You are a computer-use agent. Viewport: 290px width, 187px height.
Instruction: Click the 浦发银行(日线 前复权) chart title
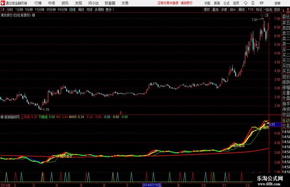coord(16,15)
